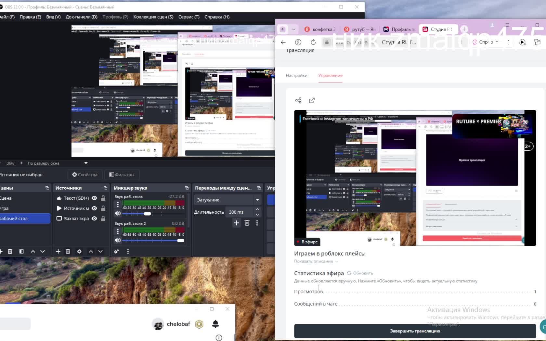Open transition properties three-dot menu
546x341 pixels.
click(257, 223)
